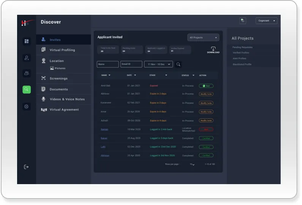Click '1-10 of 100' pagination text
Screen dimensions: 302x205
point(210,164)
